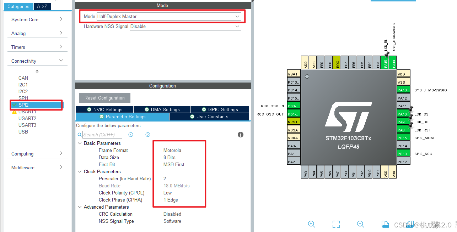This screenshot has width=457, height=232.
Task: Select USART2 peripheral
Action: tap(27, 118)
